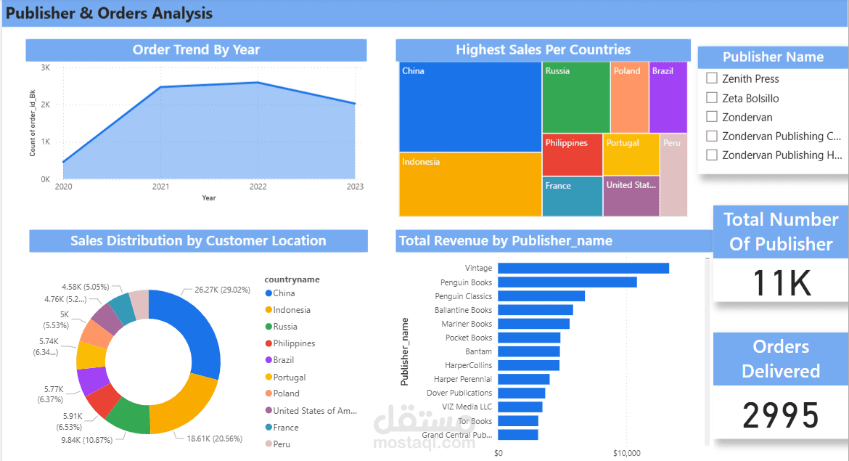Select Zondervan Publishing H... checkbox
Screen dimensions: 849x461
click(x=712, y=155)
